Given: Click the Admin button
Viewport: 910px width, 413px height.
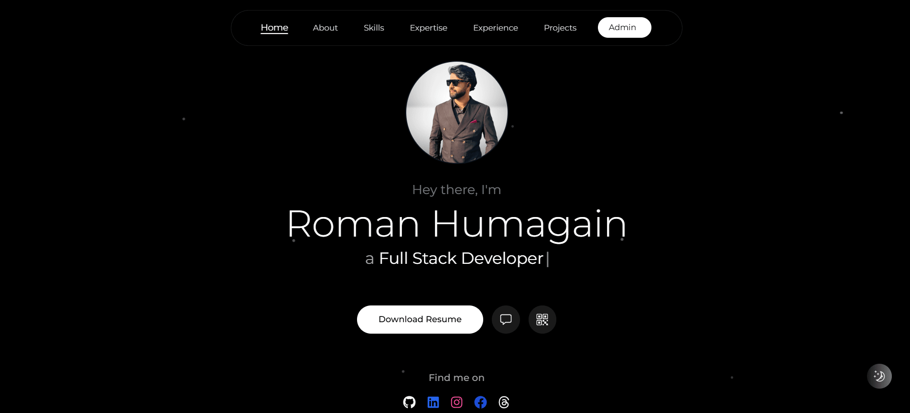Looking at the screenshot, I should point(625,27).
